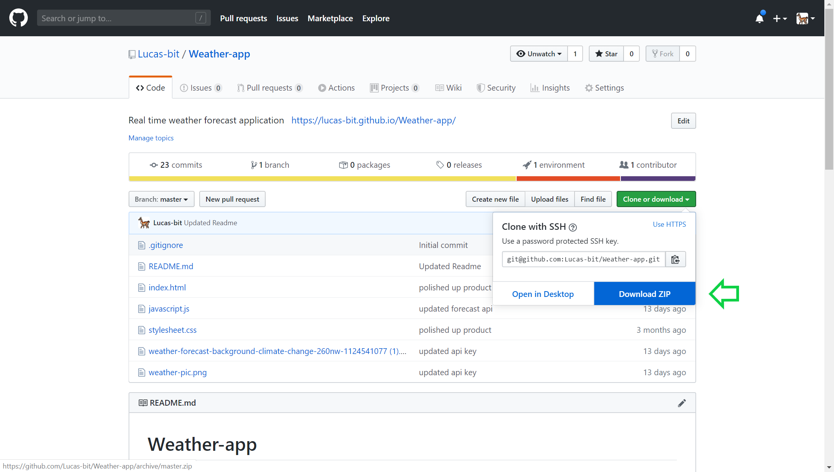View stargazers count 0 next to Star

click(x=631, y=54)
